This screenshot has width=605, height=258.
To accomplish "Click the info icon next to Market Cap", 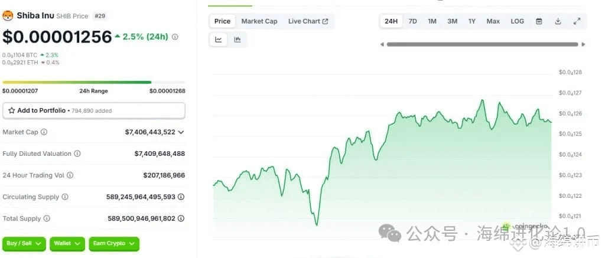I will pyautogui.click(x=44, y=132).
